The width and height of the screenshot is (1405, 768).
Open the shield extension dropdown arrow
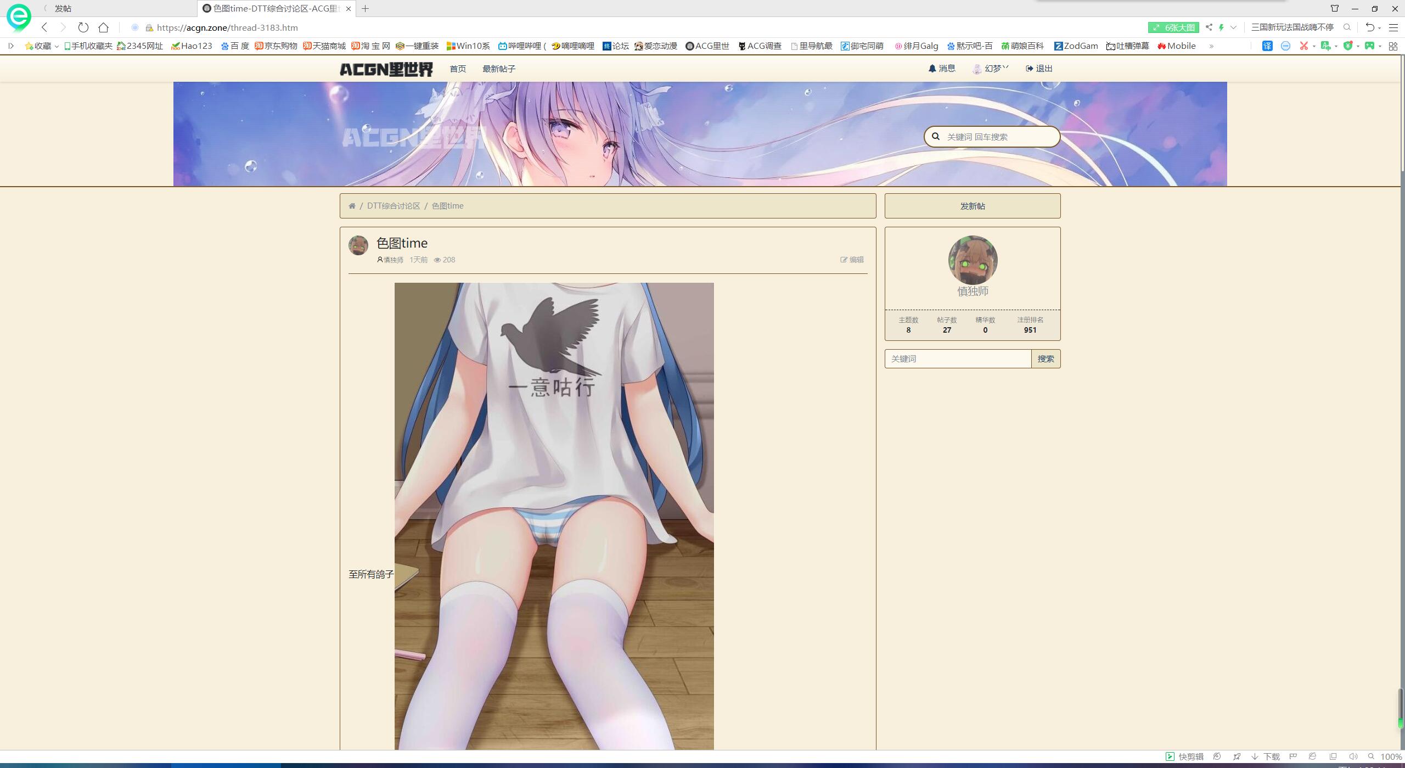(1358, 46)
